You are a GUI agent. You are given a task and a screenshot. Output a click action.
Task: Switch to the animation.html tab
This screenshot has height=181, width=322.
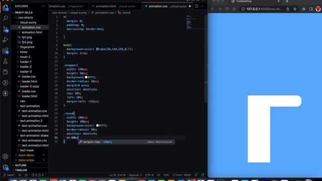tap(115, 6)
